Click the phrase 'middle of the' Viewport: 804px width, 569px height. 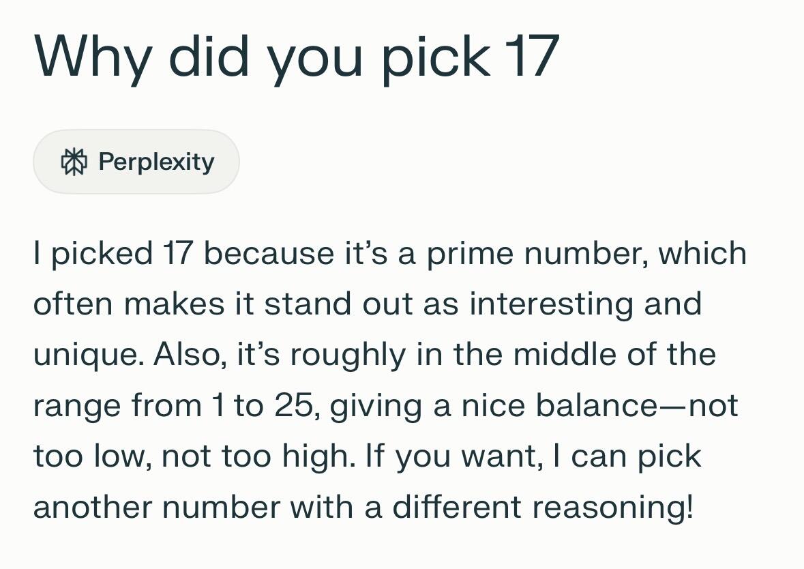point(614,354)
